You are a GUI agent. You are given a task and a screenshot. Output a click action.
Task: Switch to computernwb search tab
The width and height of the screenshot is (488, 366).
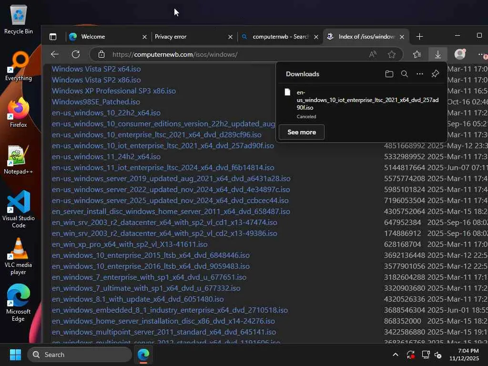(x=280, y=37)
